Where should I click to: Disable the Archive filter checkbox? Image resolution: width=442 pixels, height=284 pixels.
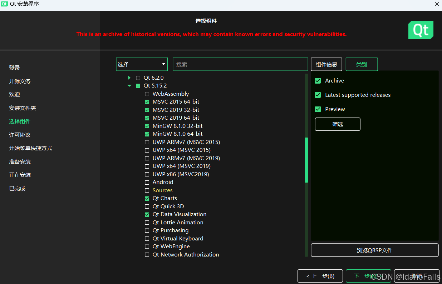(x=318, y=81)
